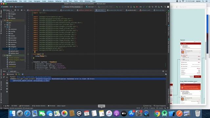Click the Flutter URL link in console

pos(34,77)
